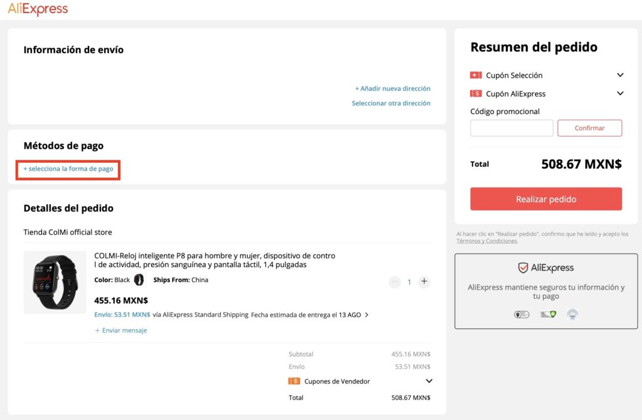Image resolution: width=642 pixels, height=420 pixels.
Task: Open shipping options via delivery arrow
Action: 366,315
